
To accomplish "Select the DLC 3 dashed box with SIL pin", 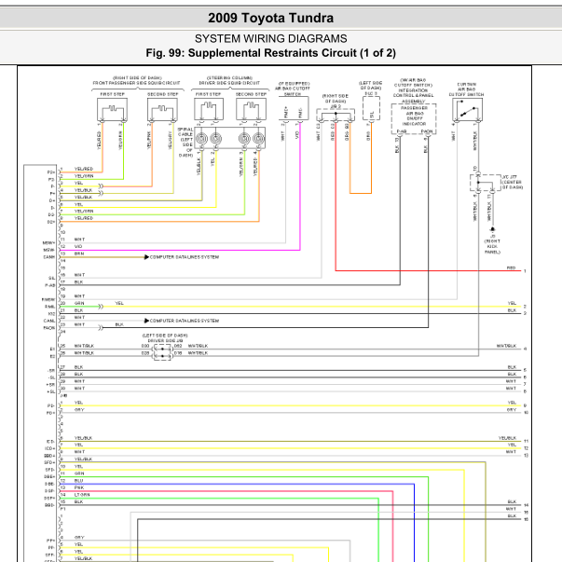I will tap(371, 108).
